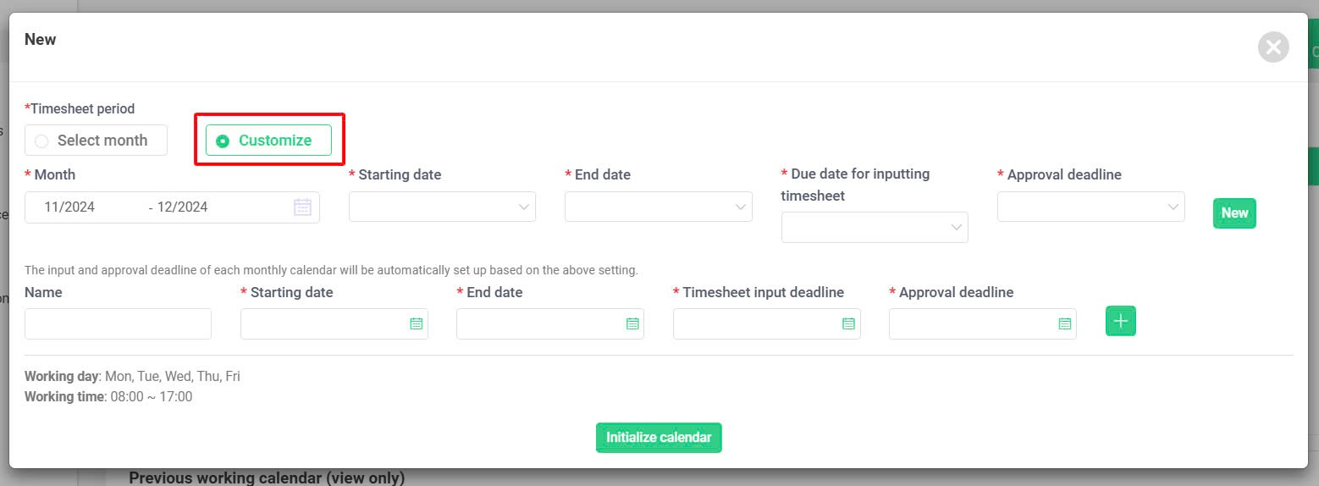Open calendar icon in bottom Approval deadline field
1319x486 pixels.
(1065, 323)
